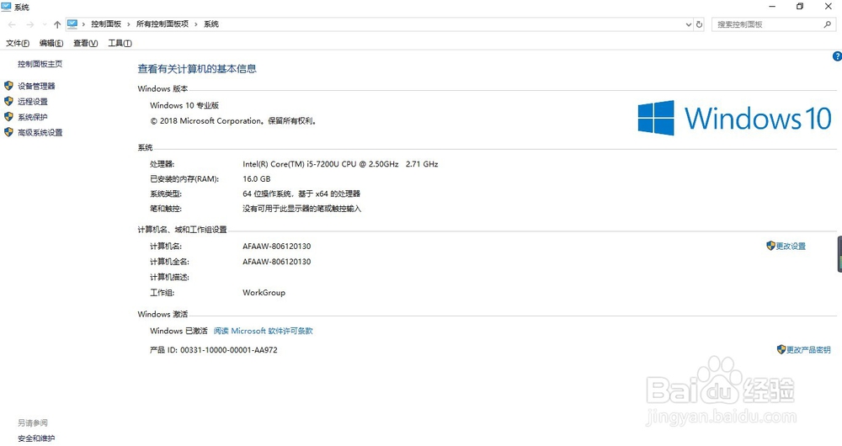Click 更改产品密钥 link
This screenshot has height=446, width=842.
point(808,350)
